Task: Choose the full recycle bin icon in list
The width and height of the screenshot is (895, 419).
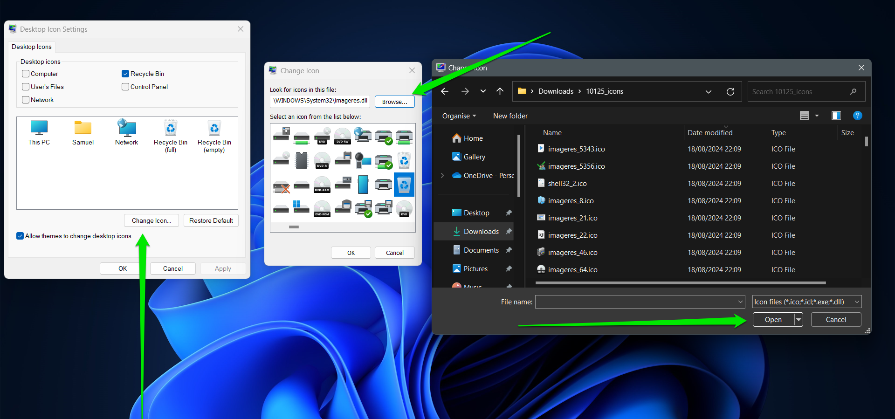Action: [x=404, y=160]
